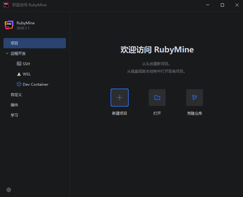Click the RubyMine logo in sidebar header

click(9, 25)
